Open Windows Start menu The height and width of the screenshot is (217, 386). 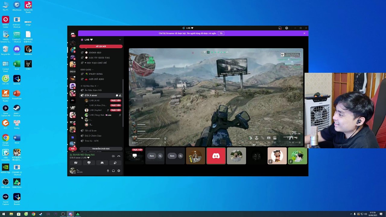tap(4, 214)
